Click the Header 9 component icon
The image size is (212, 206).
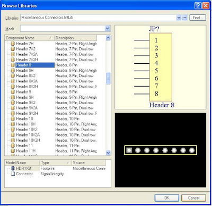[x=13, y=92]
